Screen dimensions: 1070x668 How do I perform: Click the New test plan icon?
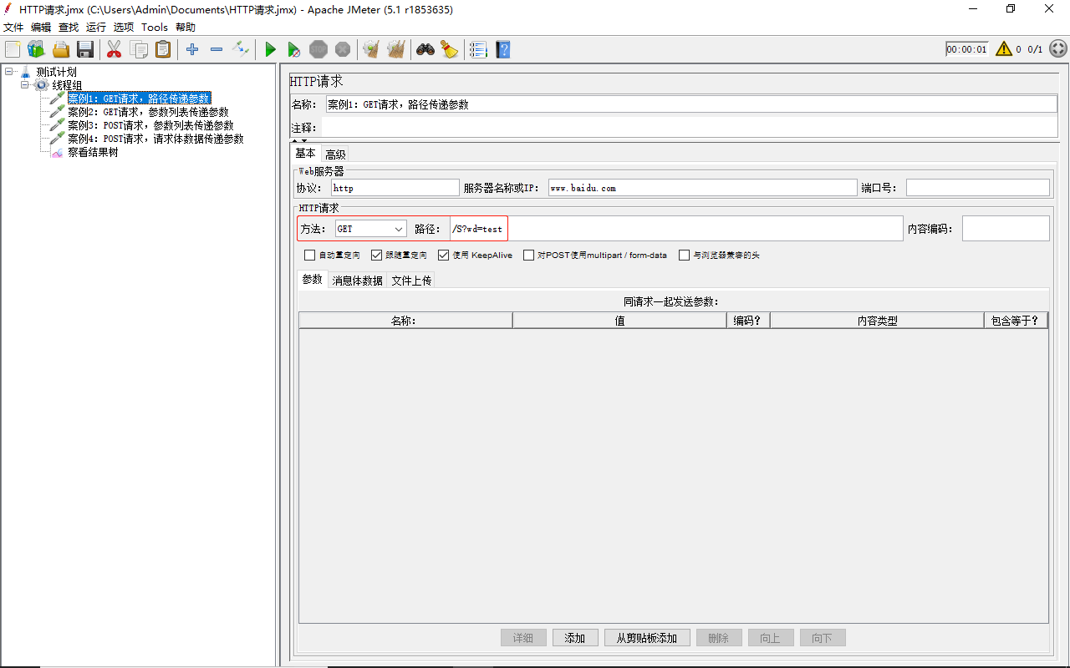click(13, 50)
